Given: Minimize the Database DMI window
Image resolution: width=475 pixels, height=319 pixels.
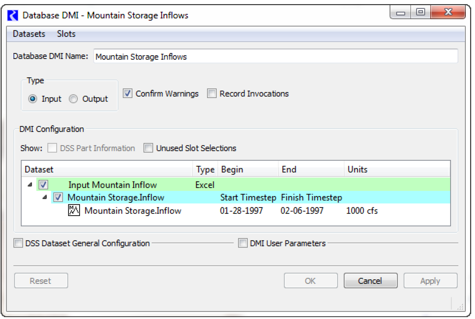Looking at the screenshot, I should (400, 12).
